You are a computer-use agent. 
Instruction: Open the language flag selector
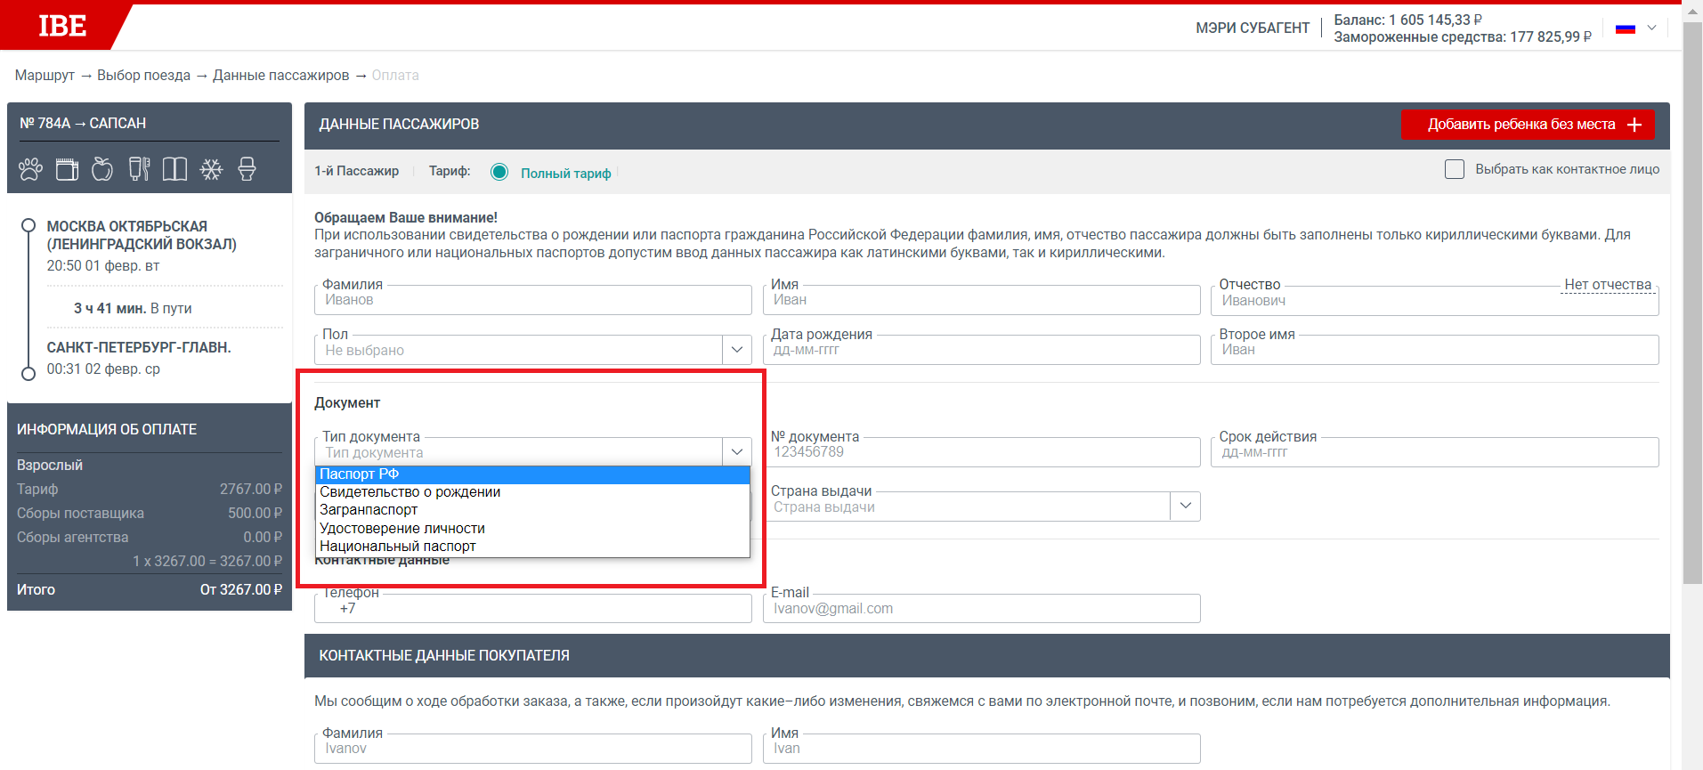pyautogui.click(x=1635, y=28)
